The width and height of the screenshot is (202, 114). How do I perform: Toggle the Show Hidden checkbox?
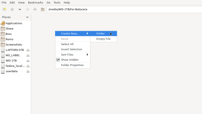(58, 60)
